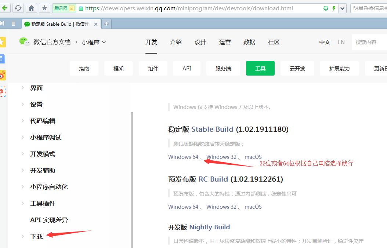Download macOS under RC Build
This screenshot has width=387, height=248.
pos(253,207)
